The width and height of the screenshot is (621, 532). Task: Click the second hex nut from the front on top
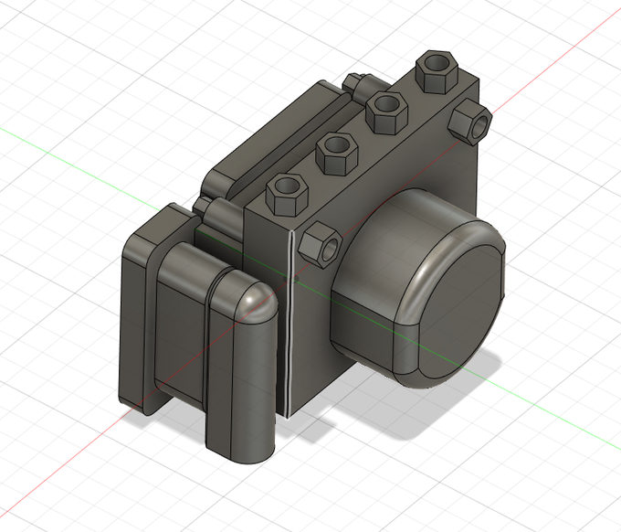[x=337, y=154]
